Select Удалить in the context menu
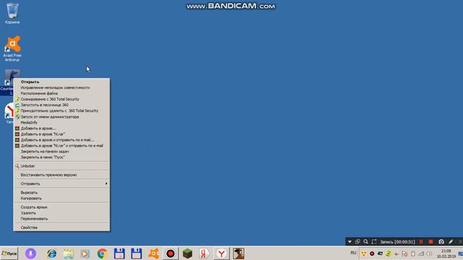463x260 pixels. click(61, 213)
